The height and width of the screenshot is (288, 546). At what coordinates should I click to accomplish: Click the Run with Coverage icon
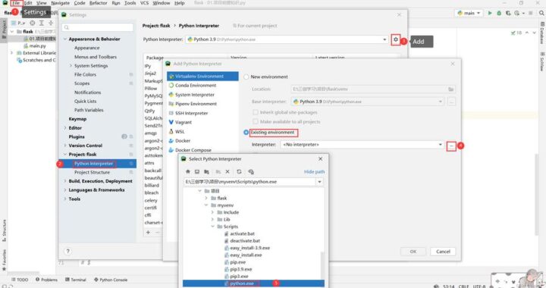[x=508, y=13]
